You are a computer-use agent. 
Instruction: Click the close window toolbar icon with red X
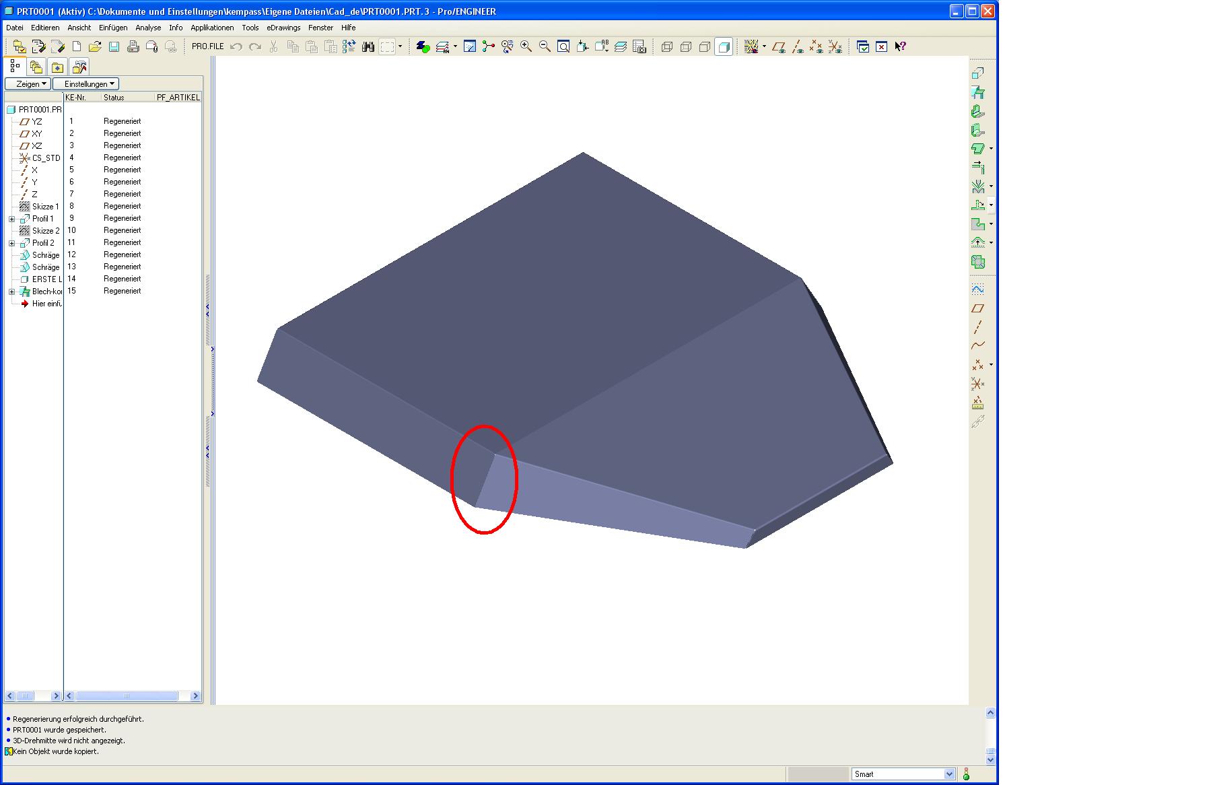(882, 46)
